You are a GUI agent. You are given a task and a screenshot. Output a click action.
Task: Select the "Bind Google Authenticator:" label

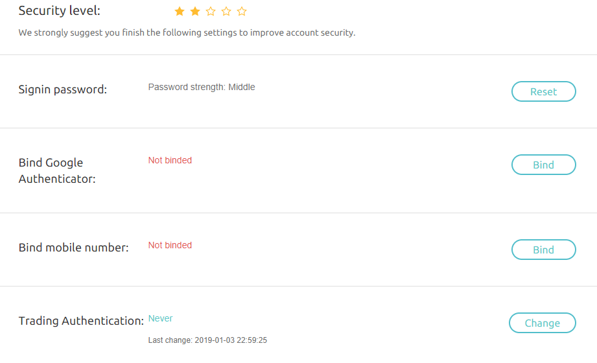(57, 170)
